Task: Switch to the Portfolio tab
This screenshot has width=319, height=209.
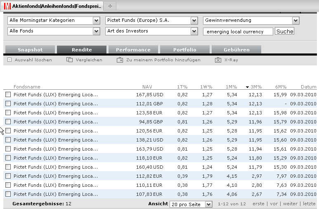Action: [185, 50]
